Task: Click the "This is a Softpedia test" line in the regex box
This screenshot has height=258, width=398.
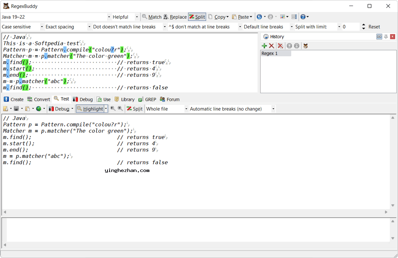Action: point(41,43)
